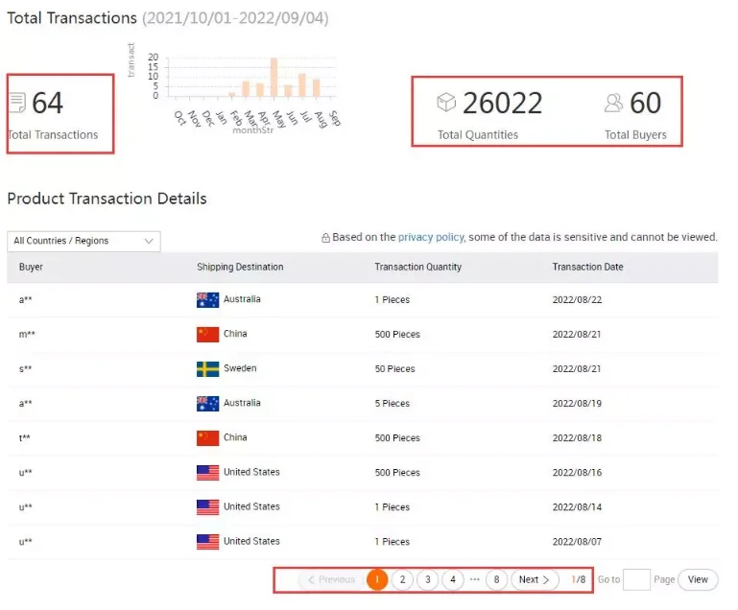Click the Total Buyers person icon
Image resolution: width=738 pixels, height=610 pixels.
tap(614, 102)
